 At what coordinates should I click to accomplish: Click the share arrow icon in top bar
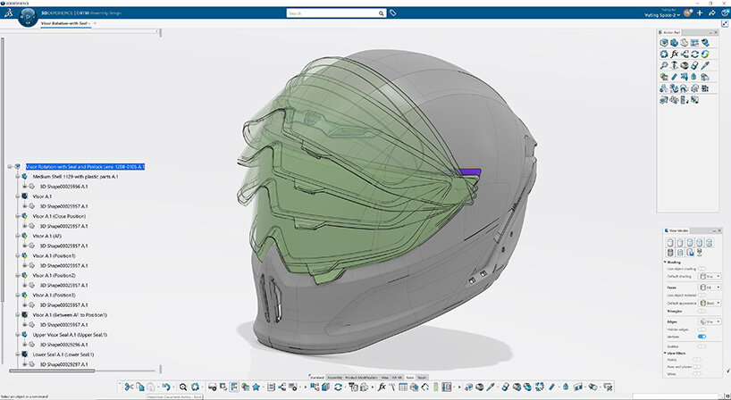click(x=710, y=13)
